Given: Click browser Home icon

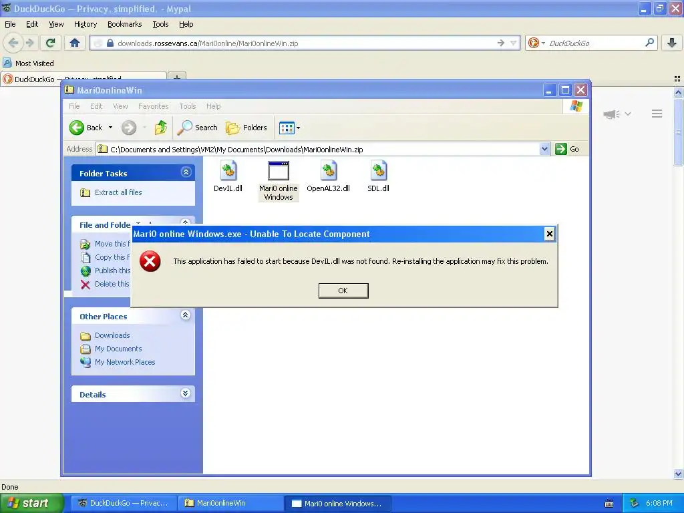Looking at the screenshot, I should pos(75,43).
